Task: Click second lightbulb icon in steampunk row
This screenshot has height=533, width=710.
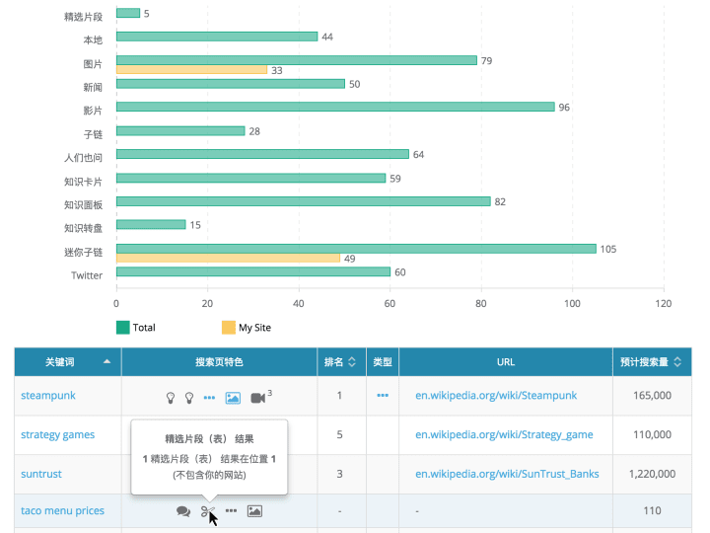Action: [x=189, y=397]
